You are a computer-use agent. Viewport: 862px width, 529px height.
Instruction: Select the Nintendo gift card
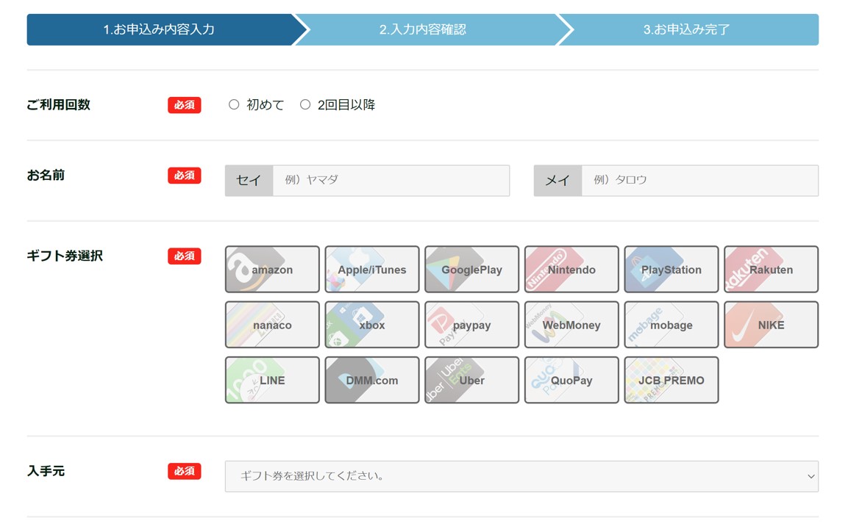coord(571,269)
